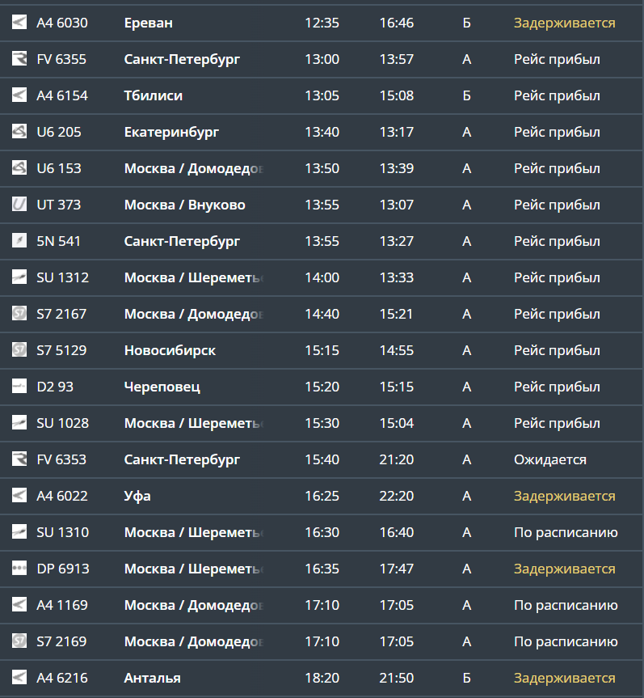Click the Pobeda icon beside DP 6913

pos(19,568)
